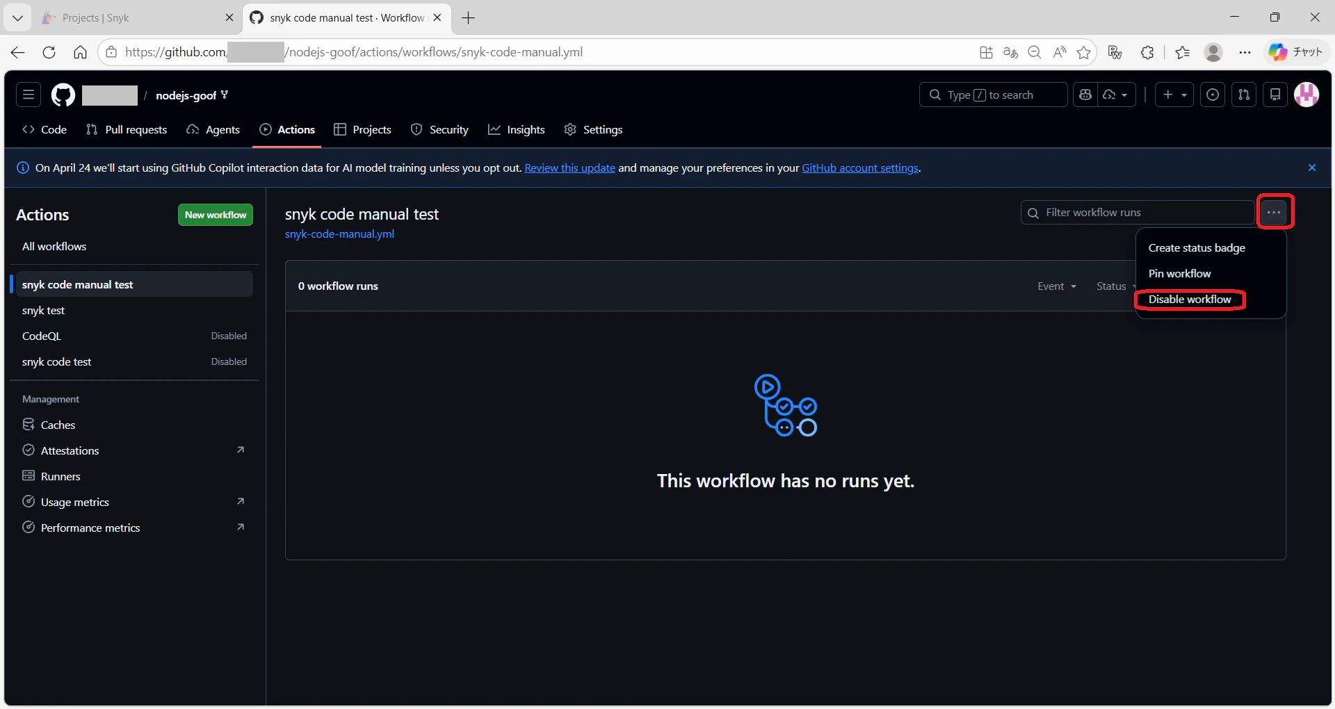
Task: Close the Projects | Snyk browser tab
Action: click(229, 18)
